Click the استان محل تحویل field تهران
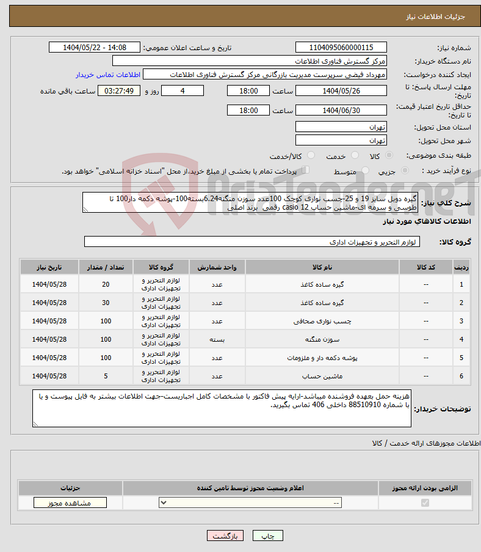481x552 pixels. 341,127
